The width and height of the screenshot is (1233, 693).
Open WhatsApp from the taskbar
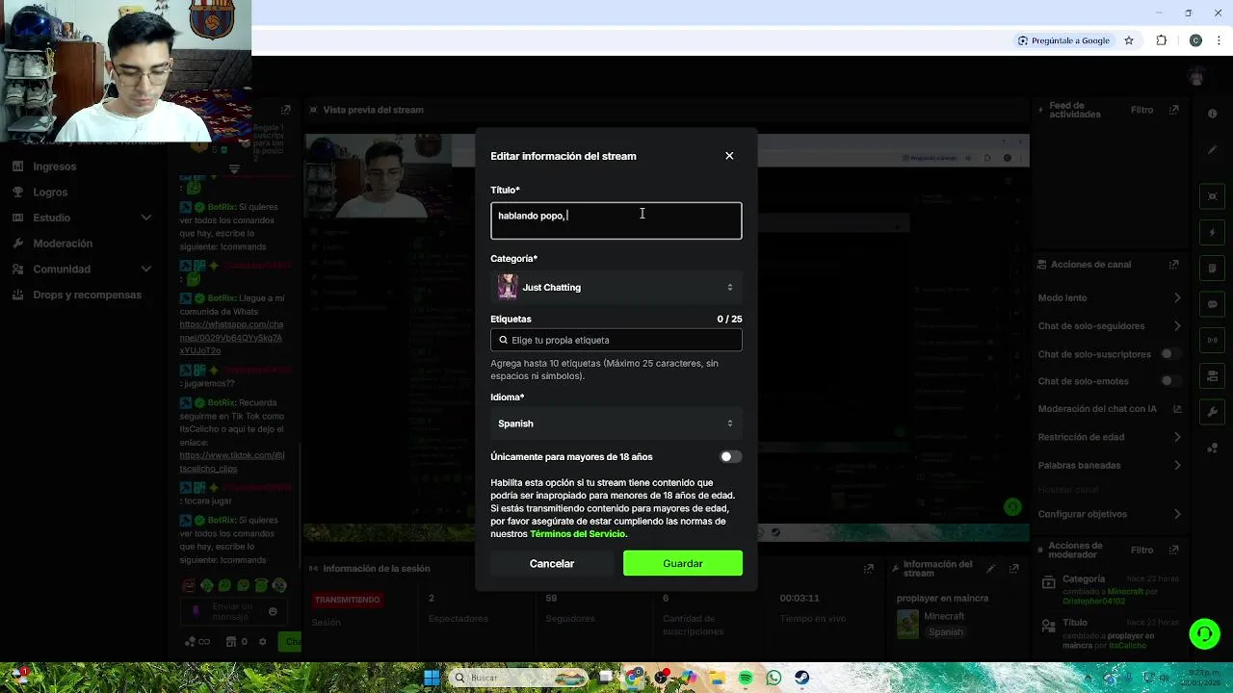pos(774,678)
